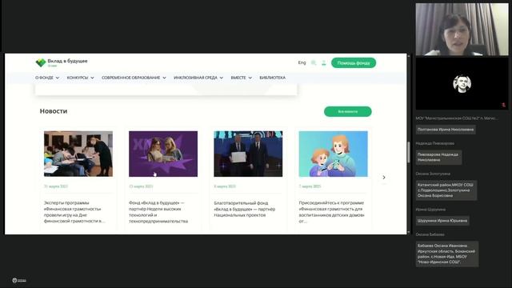Expand the chevron next to СОВРЕМЕННОЕ ОБРАЗОВАНИЕ
This screenshot has width=512, height=288.
(164, 78)
